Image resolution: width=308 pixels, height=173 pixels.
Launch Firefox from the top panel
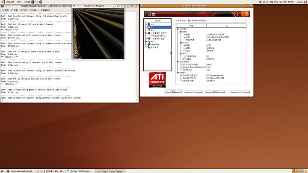[x=33, y=2]
